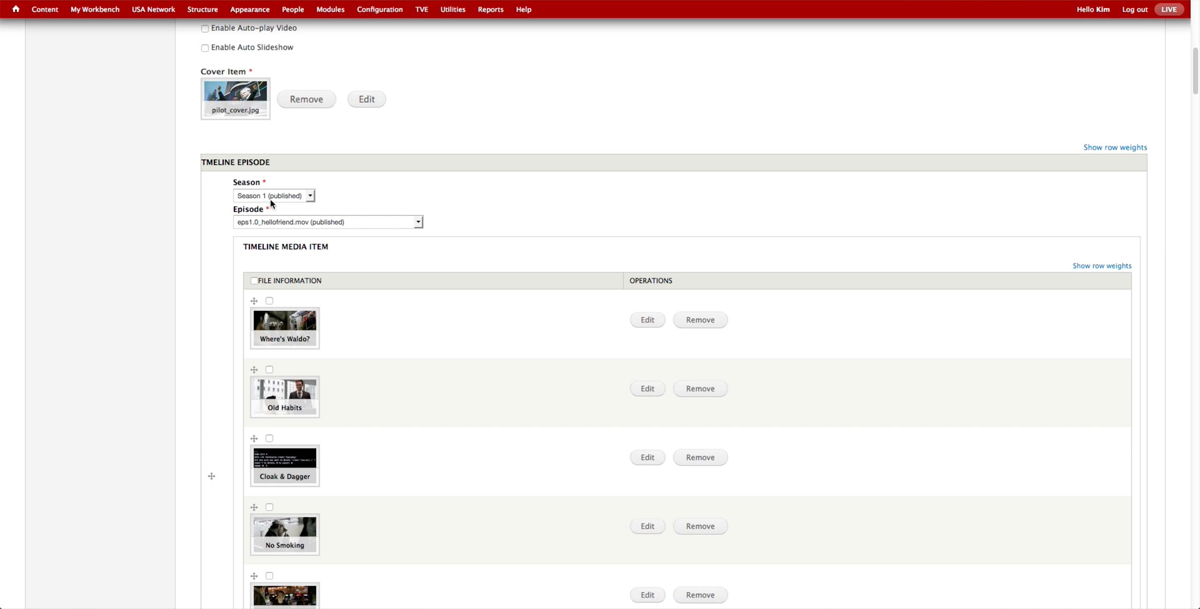The image size is (1200, 609).
Task: Click drag handle above Where's Waldo item
Action: [254, 301]
